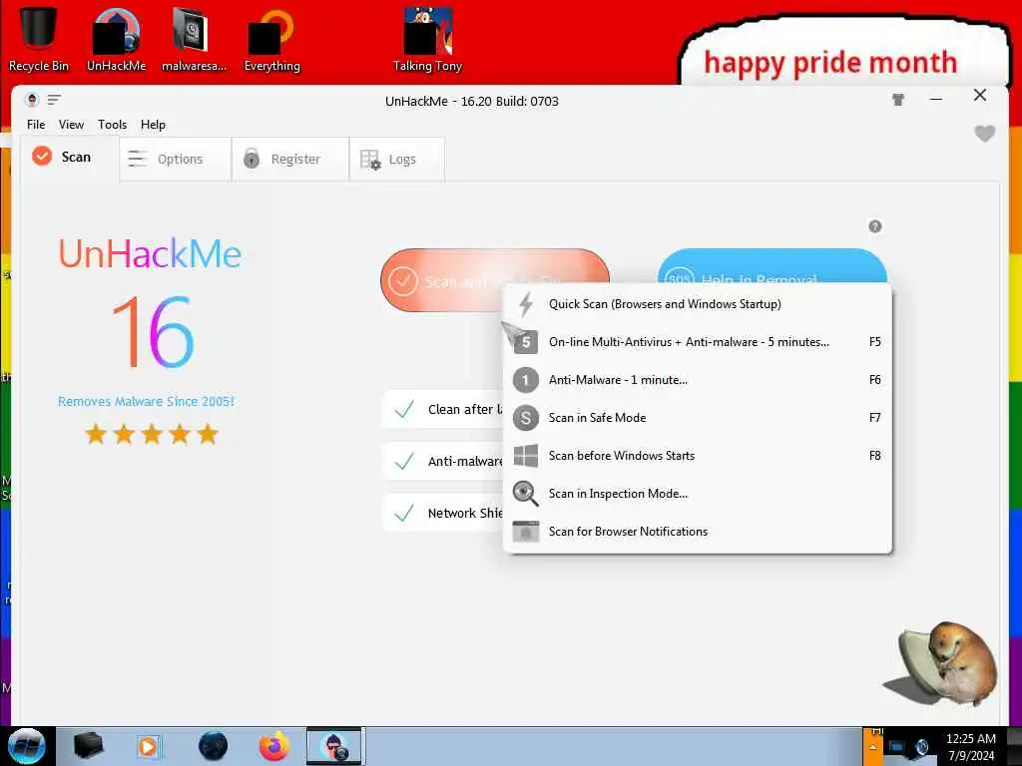The image size is (1022, 766).
Task: Click the lightning bolt Quick Scan icon
Action: coord(526,304)
